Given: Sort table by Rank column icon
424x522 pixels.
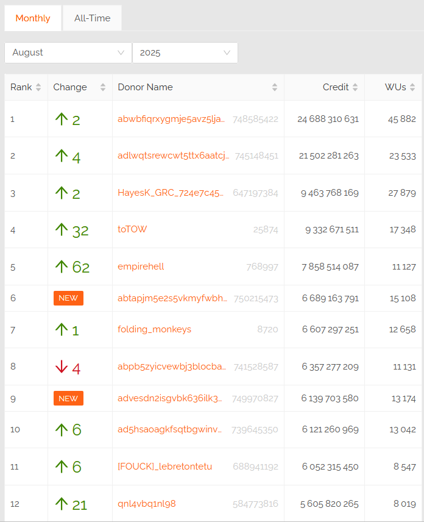Looking at the screenshot, I should 38,87.
